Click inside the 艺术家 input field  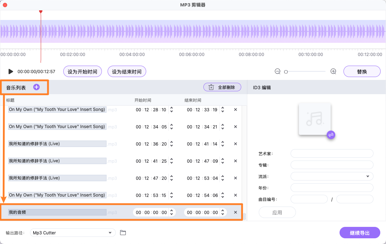332,153
